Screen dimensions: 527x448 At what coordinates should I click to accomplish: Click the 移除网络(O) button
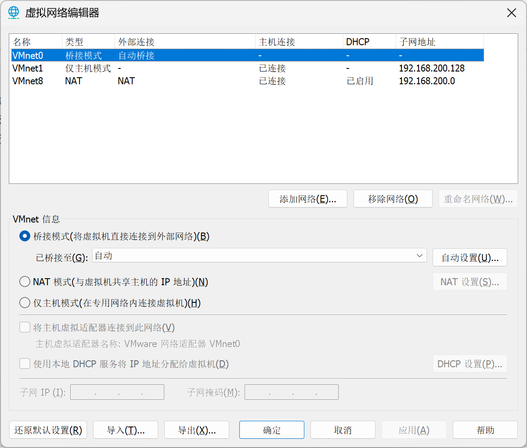point(393,199)
